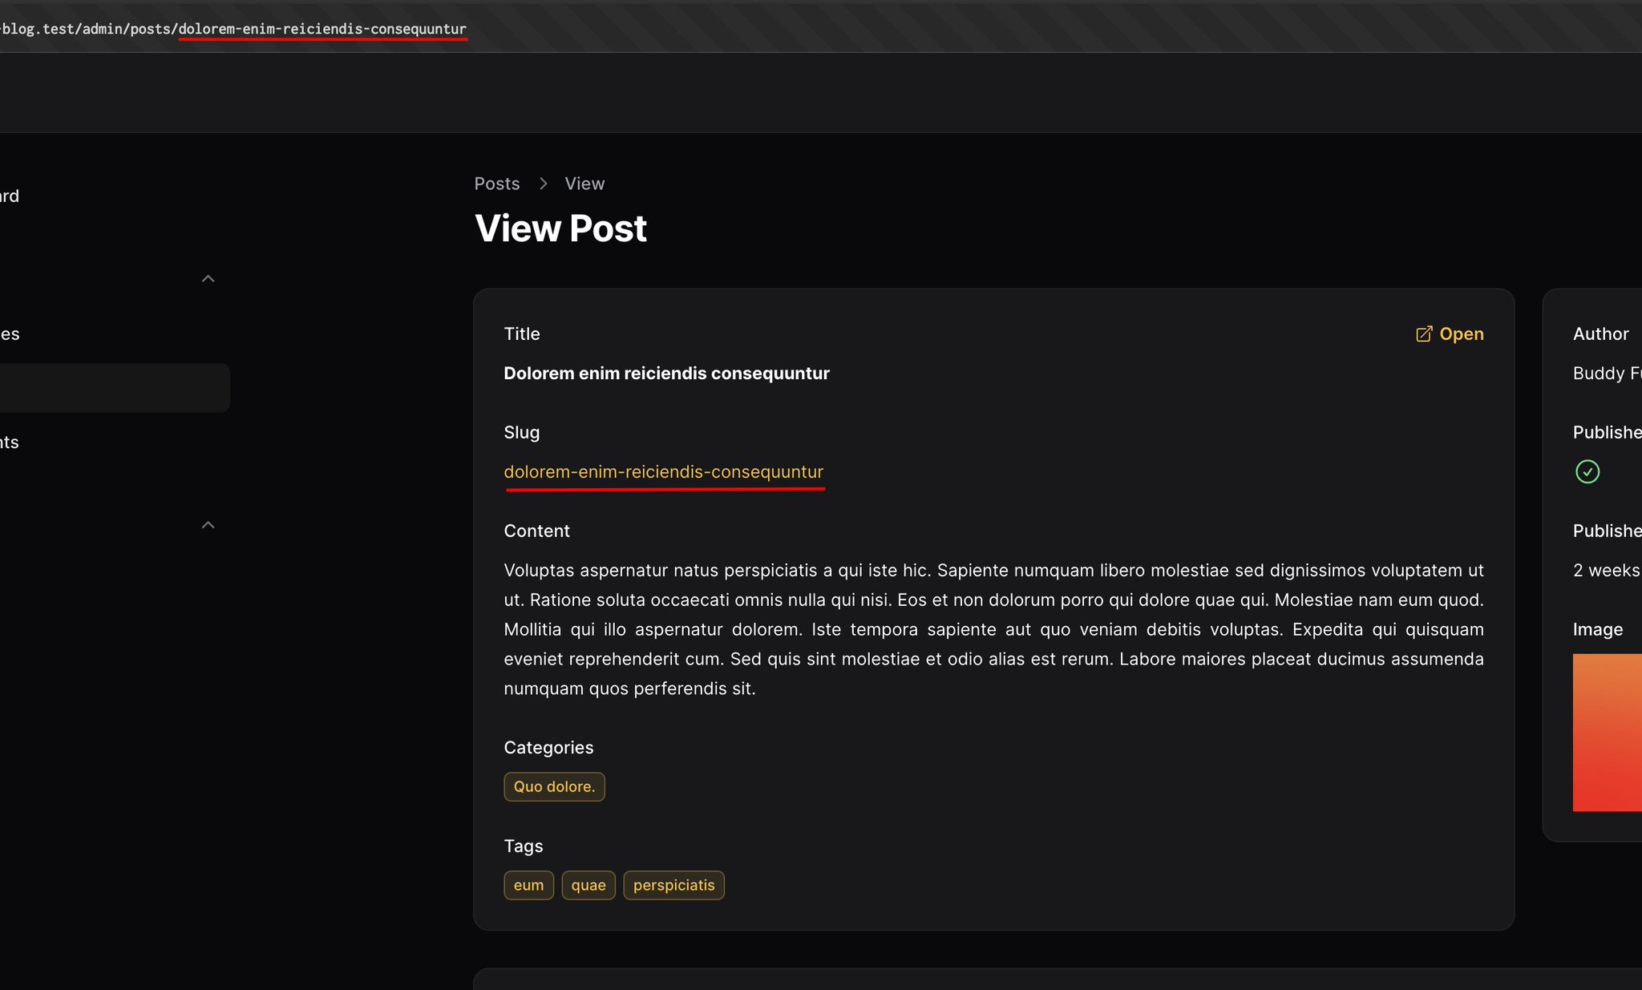
Task: Click the perspiciatis tag badge
Action: point(673,885)
